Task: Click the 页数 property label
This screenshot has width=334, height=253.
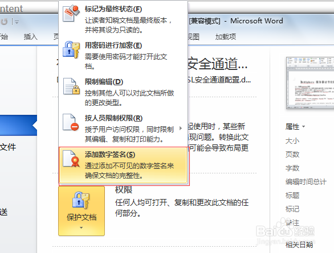Action: (x=292, y=155)
